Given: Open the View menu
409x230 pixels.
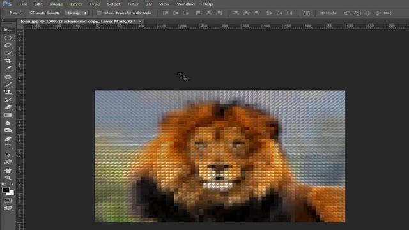Looking at the screenshot, I should (x=164, y=4).
